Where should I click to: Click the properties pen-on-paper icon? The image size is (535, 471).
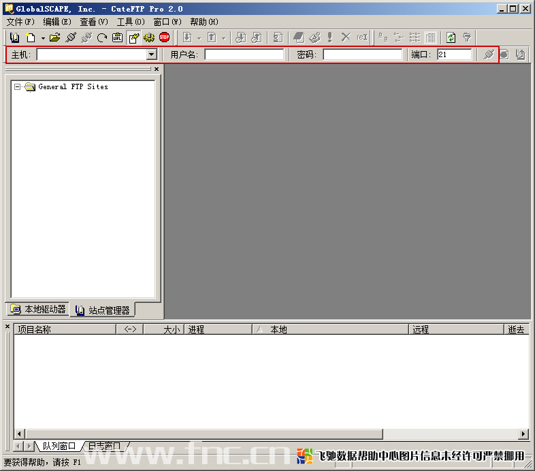tap(314, 37)
